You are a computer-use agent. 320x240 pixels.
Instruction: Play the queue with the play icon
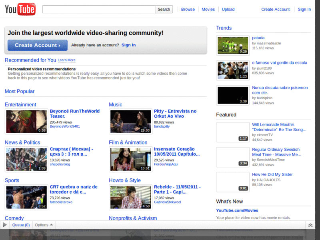point(4,225)
